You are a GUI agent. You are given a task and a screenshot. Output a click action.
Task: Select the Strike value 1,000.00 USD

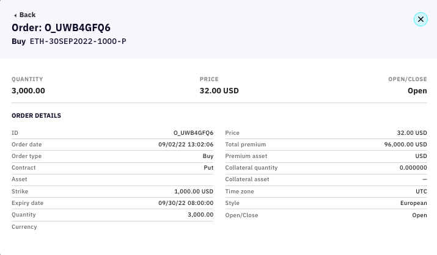pos(193,192)
